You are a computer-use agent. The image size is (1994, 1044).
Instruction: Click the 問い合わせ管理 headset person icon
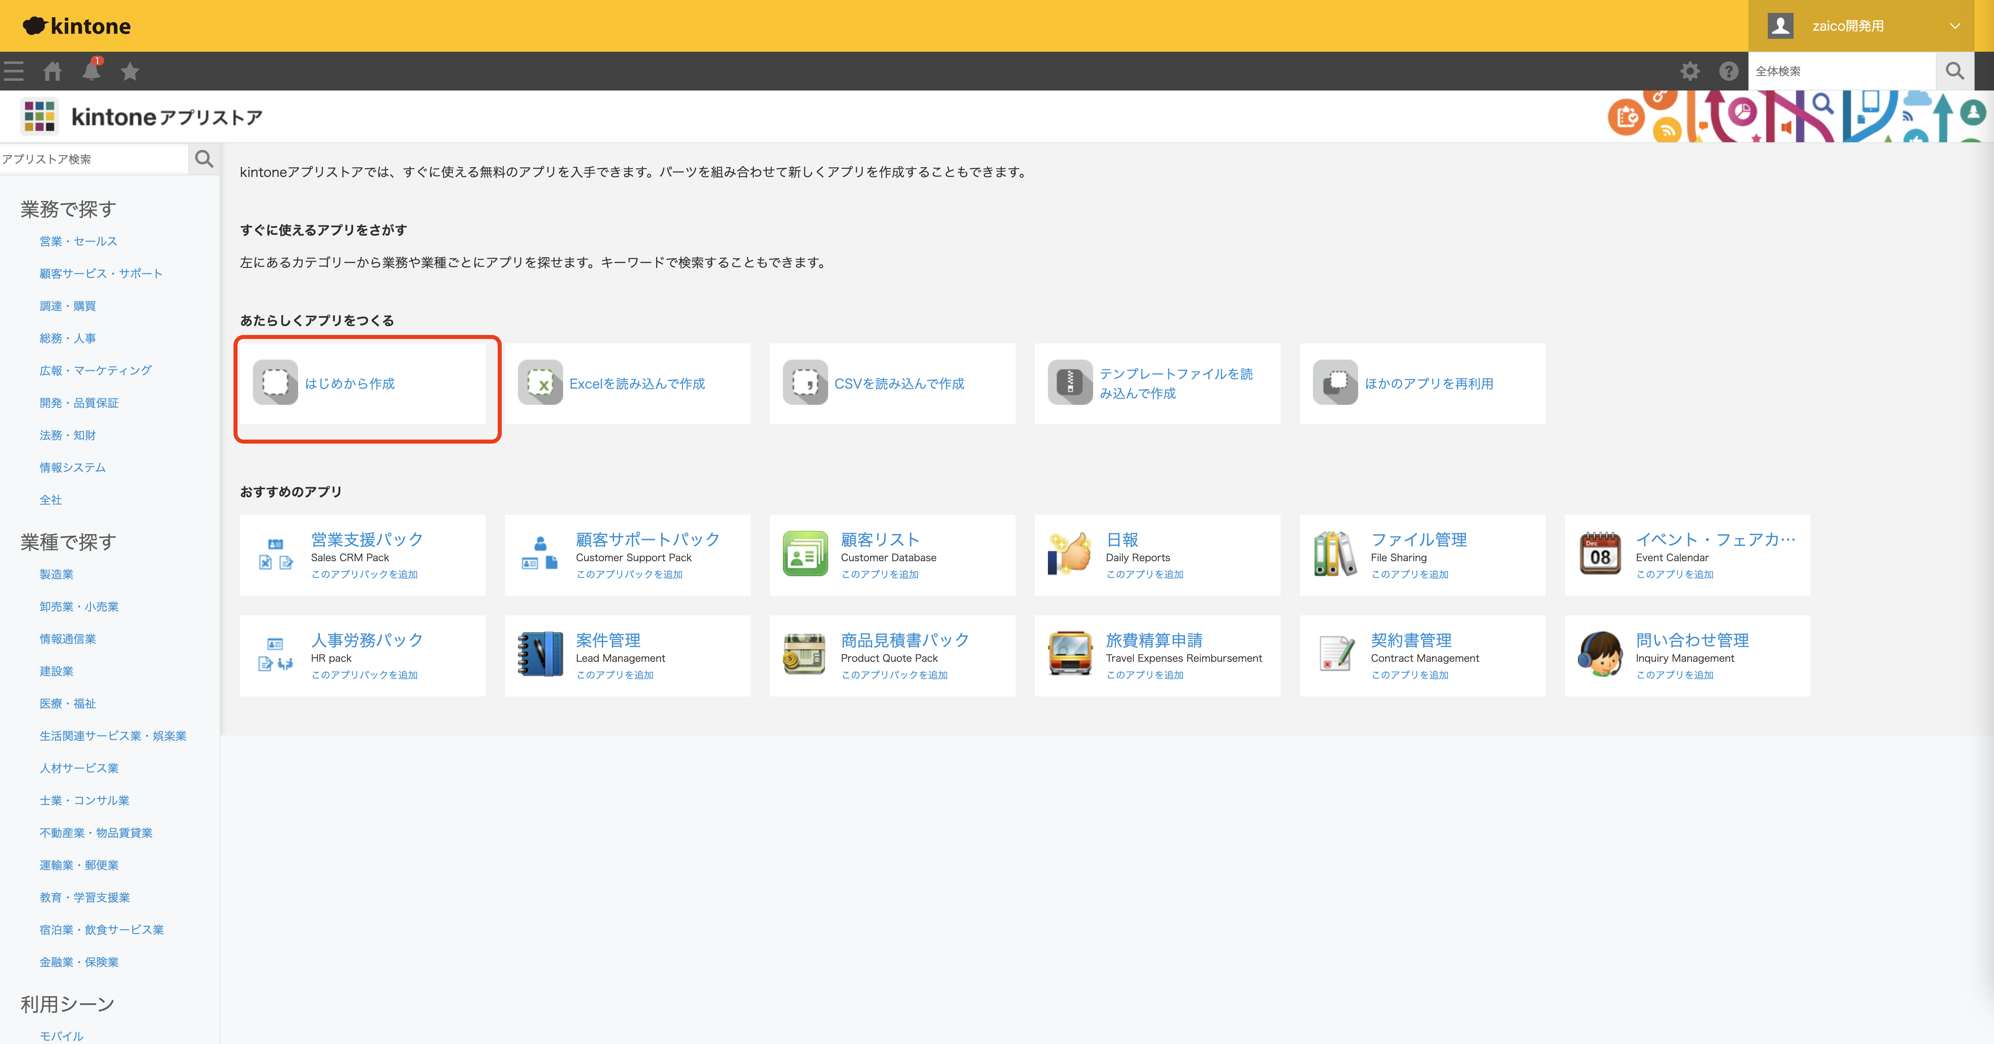(1600, 654)
